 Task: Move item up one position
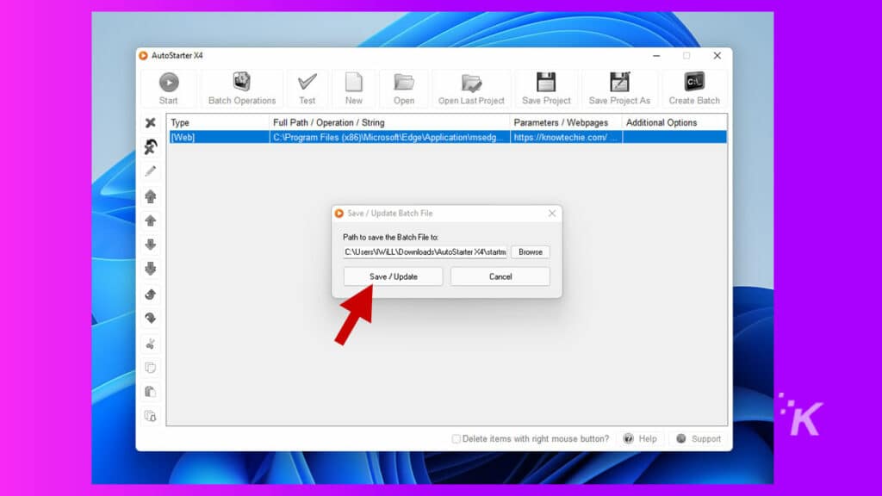click(150, 220)
